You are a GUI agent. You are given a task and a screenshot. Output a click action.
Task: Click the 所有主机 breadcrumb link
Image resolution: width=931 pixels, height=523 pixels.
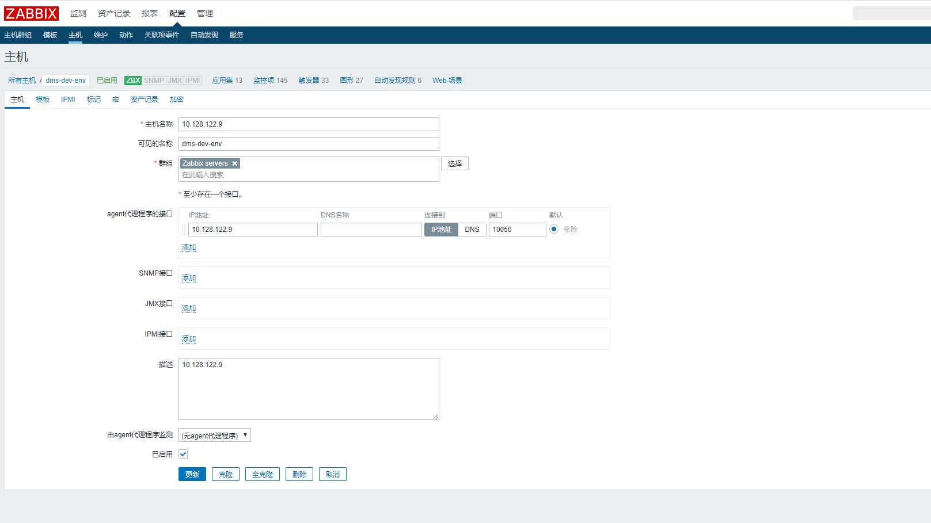pyautogui.click(x=22, y=81)
